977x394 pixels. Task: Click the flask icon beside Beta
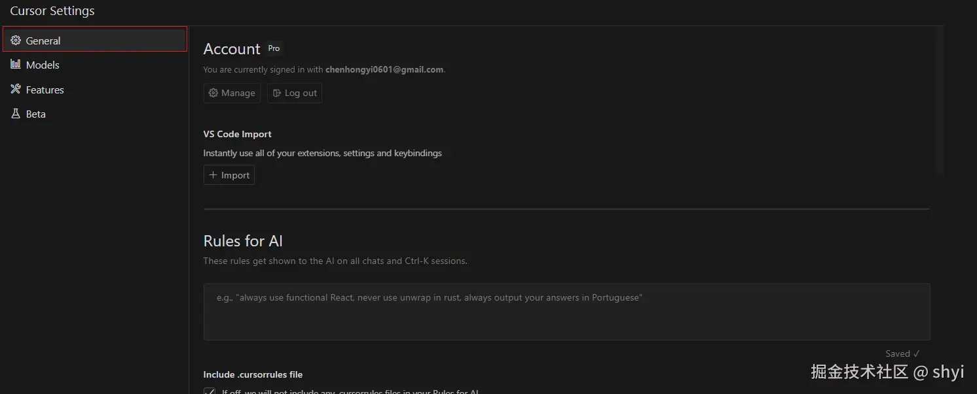click(16, 114)
